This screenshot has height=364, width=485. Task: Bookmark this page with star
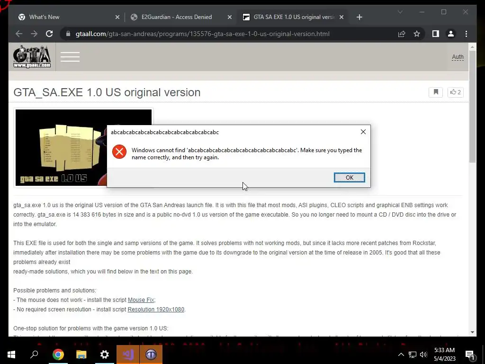tap(417, 34)
